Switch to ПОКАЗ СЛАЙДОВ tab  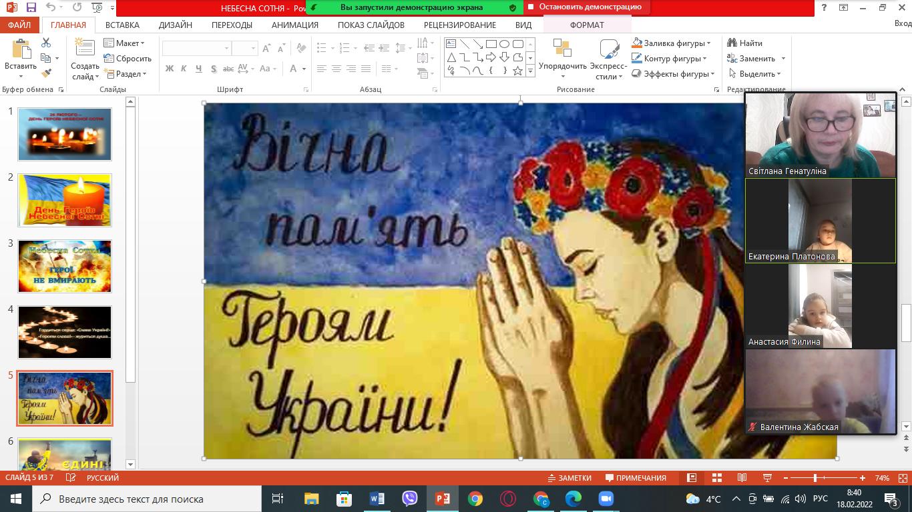click(x=371, y=25)
